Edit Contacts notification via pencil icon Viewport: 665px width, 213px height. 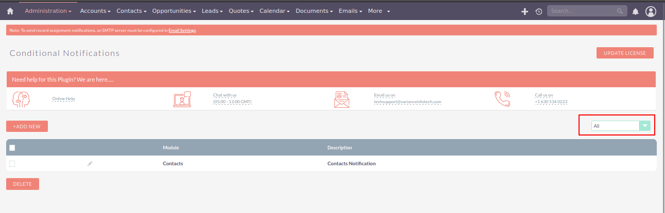click(x=90, y=164)
